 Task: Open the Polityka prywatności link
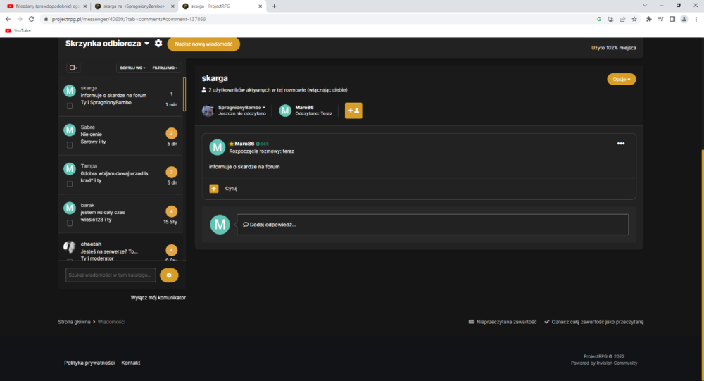[x=89, y=363]
